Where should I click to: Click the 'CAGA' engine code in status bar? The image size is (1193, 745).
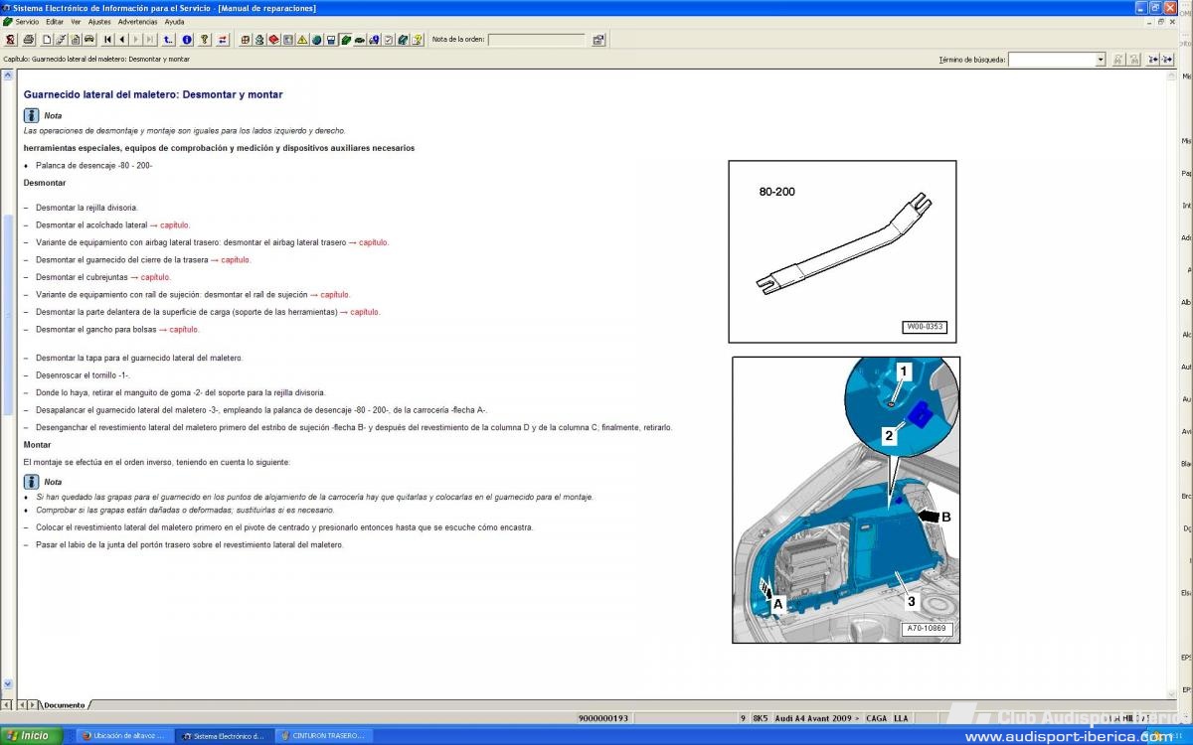click(877, 718)
